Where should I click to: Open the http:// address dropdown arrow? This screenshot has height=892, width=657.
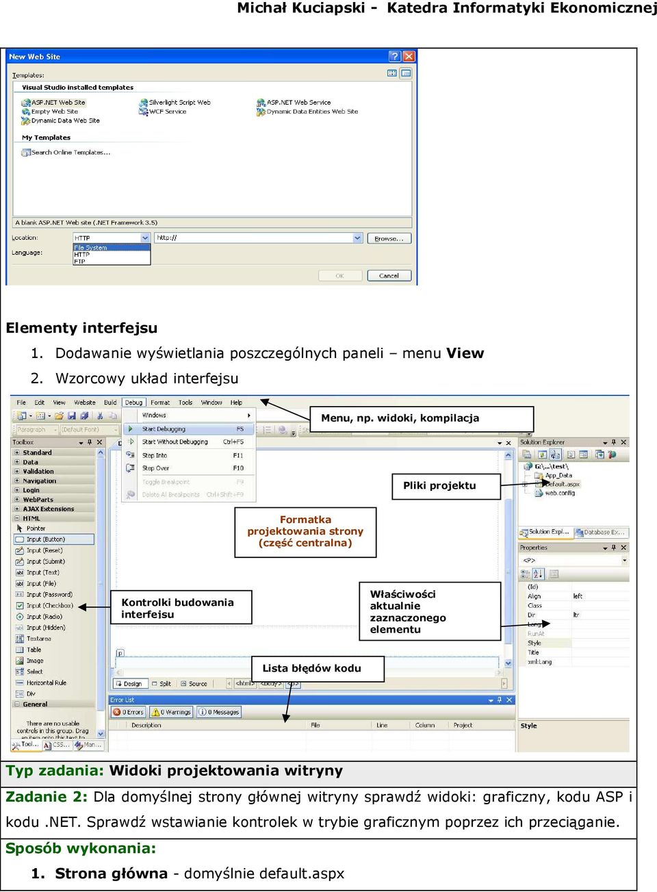click(x=357, y=238)
